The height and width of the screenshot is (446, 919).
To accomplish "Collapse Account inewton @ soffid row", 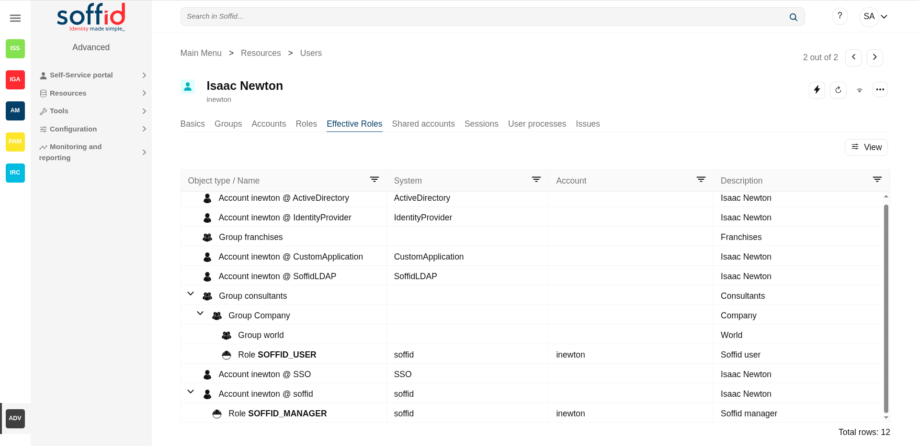I will (191, 392).
